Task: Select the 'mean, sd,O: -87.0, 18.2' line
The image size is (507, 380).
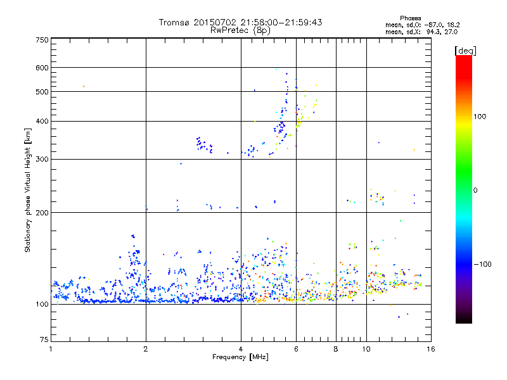Action: point(422,25)
